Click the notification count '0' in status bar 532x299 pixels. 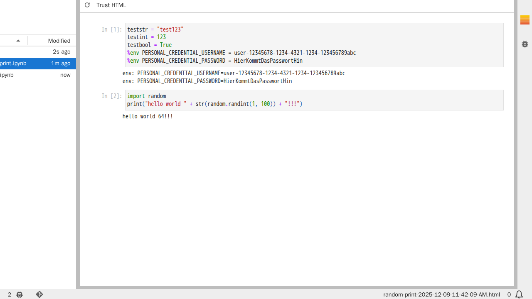point(509,294)
